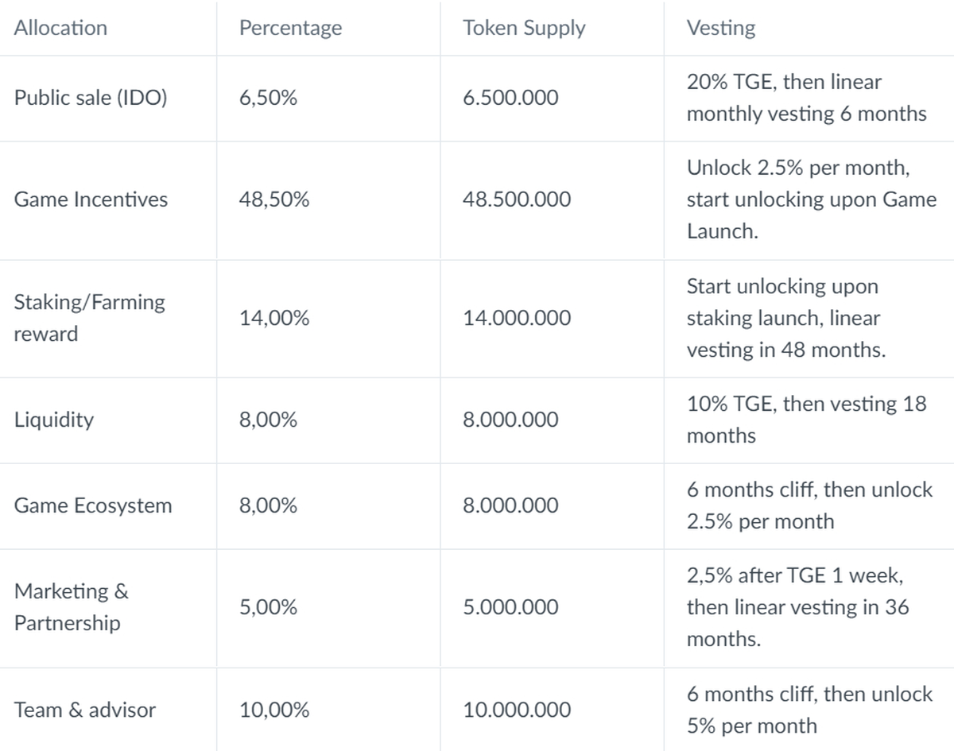Image resolution: width=954 pixels, height=751 pixels.
Task: Click the 10% TGE vesting 18 months text
Action: (806, 420)
